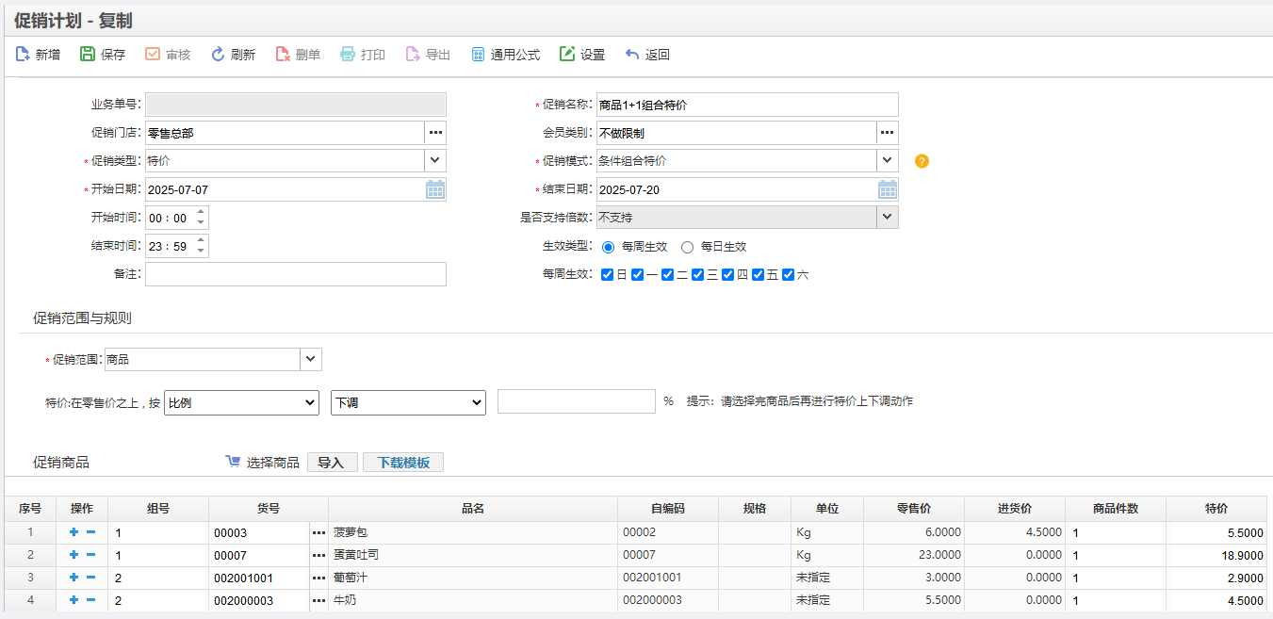Click the 打印 toolbar button

pyautogui.click(x=363, y=55)
